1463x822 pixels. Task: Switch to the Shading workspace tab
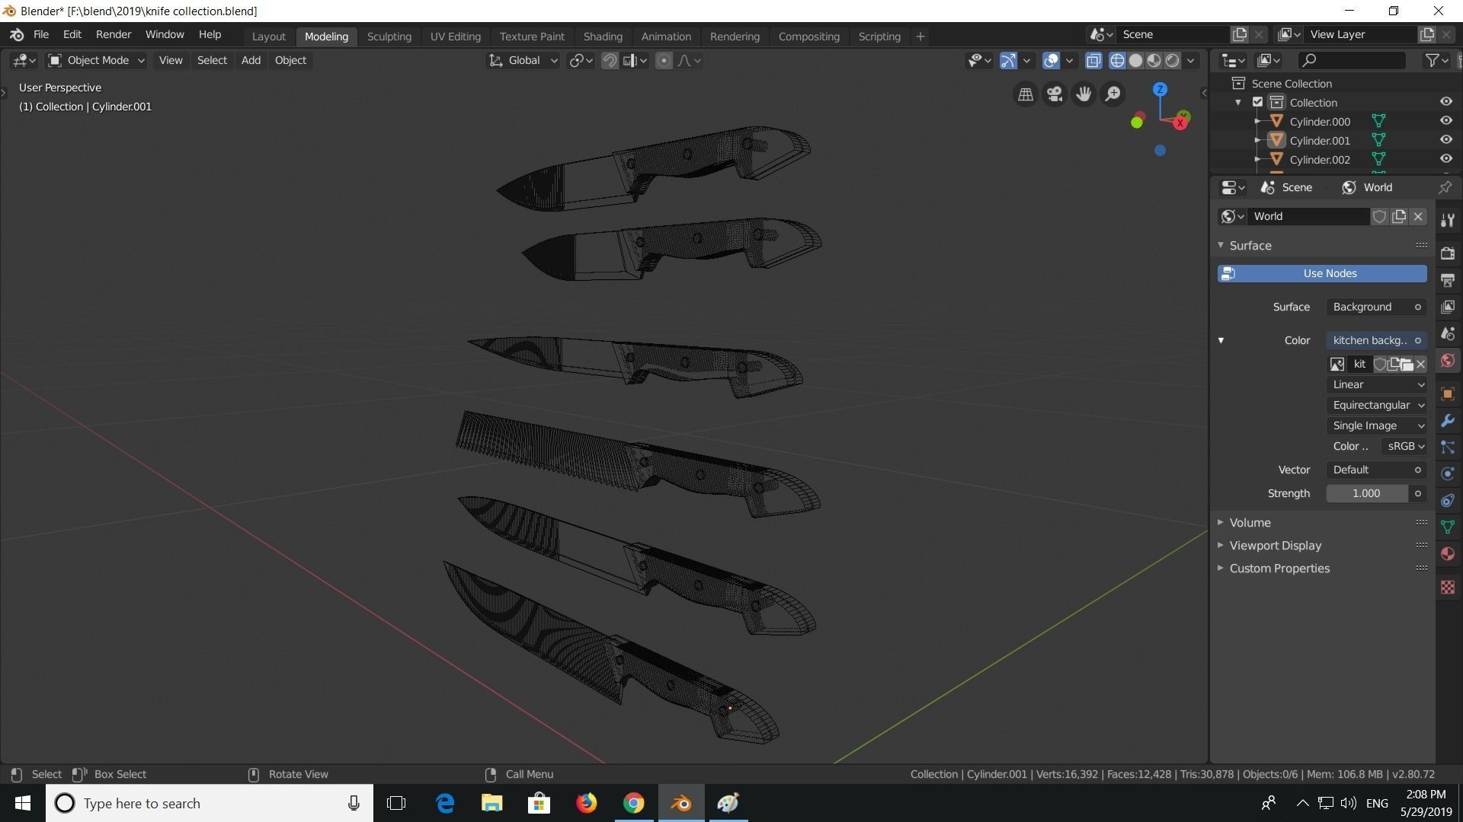[x=603, y=37]
